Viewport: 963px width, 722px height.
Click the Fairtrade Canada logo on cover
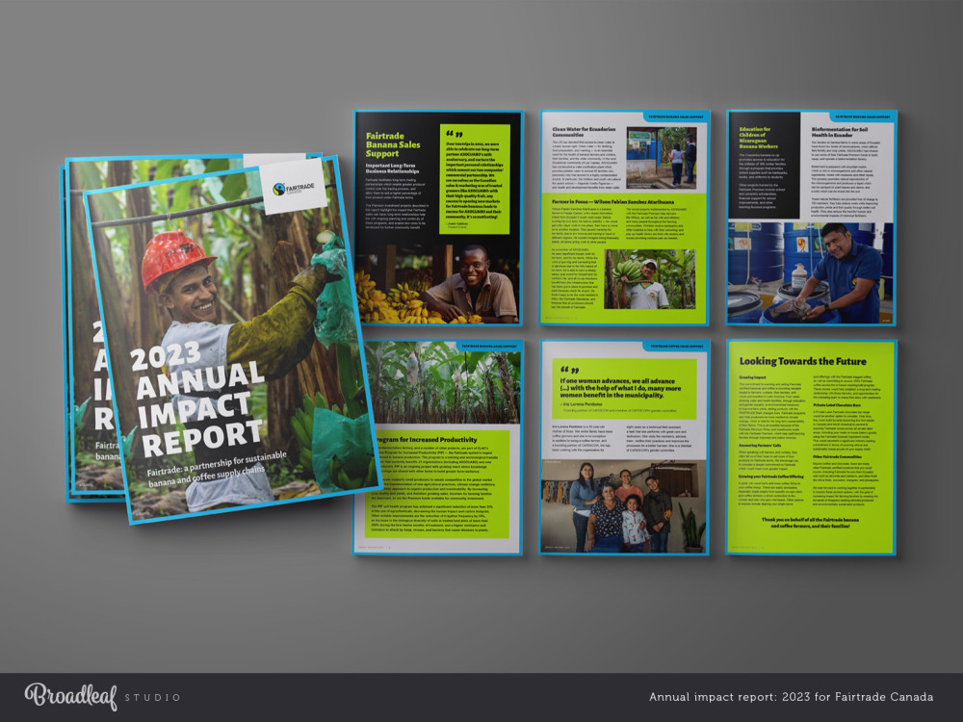pos(293,188)
